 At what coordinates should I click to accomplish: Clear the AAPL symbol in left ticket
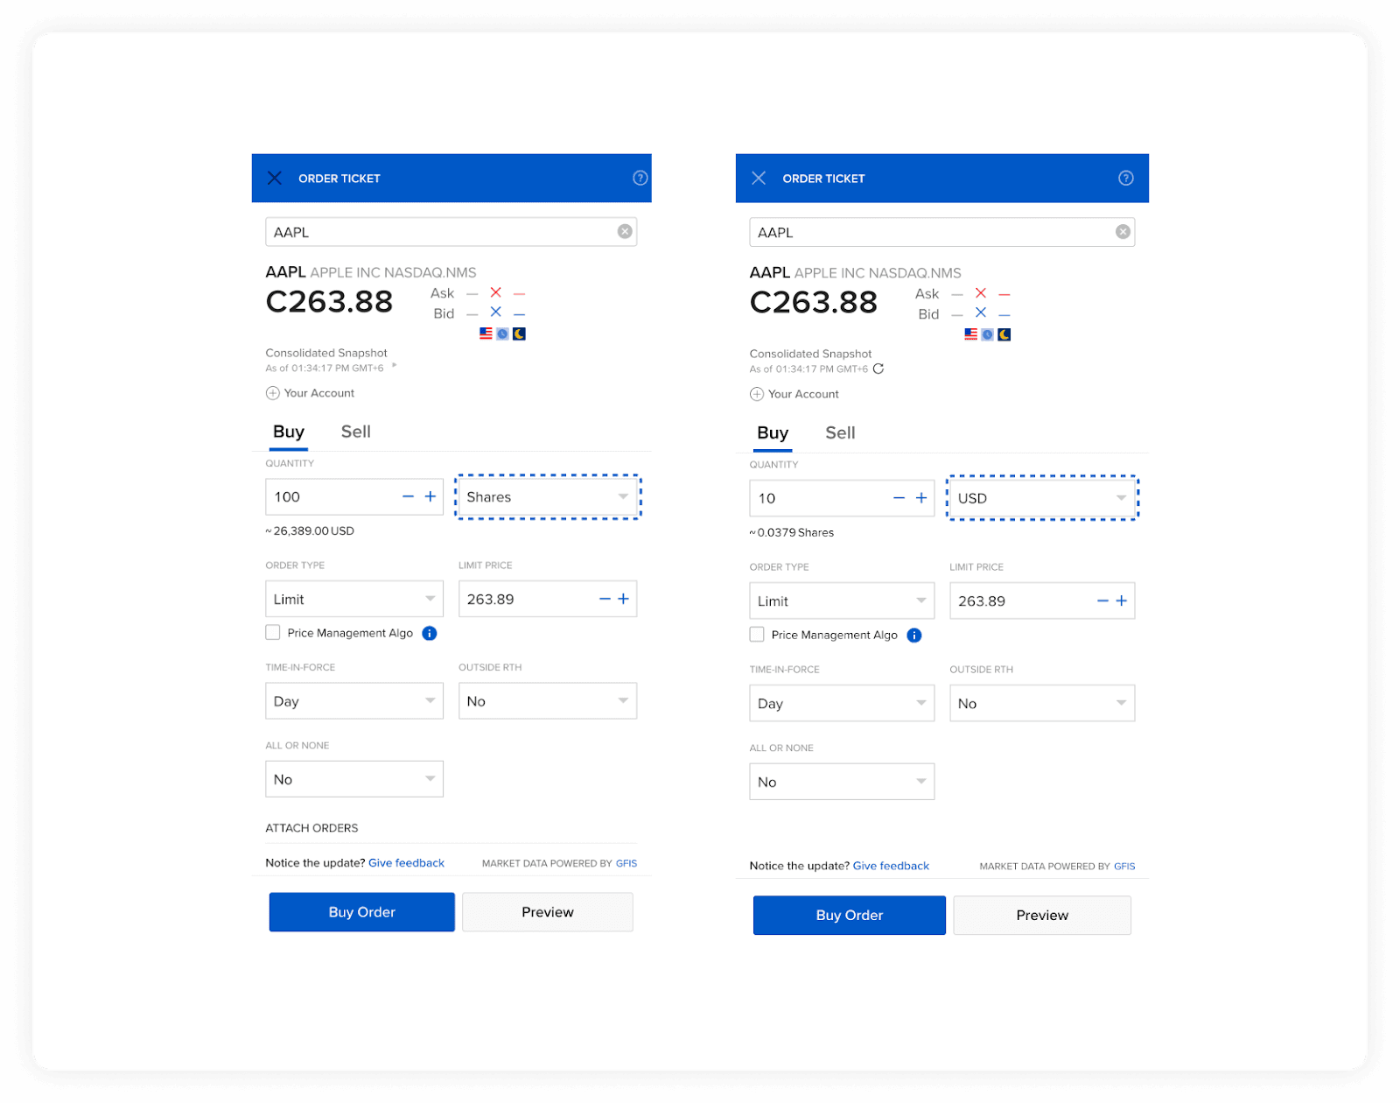(x=625, y=231)
